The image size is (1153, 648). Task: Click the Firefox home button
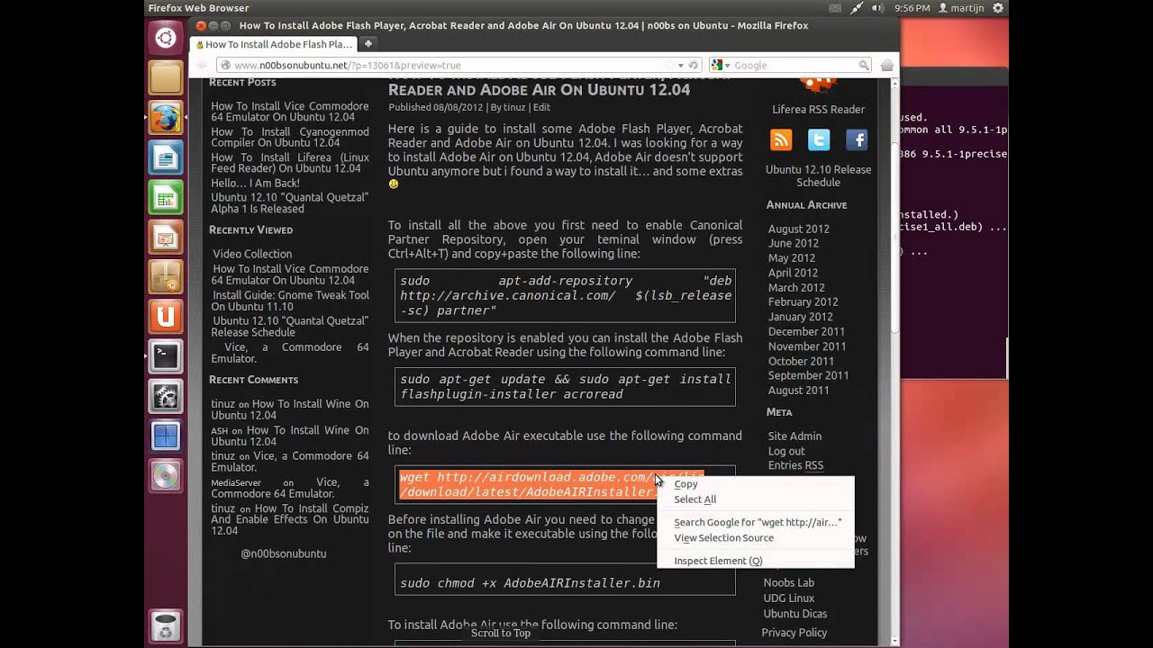click(886, 65)
